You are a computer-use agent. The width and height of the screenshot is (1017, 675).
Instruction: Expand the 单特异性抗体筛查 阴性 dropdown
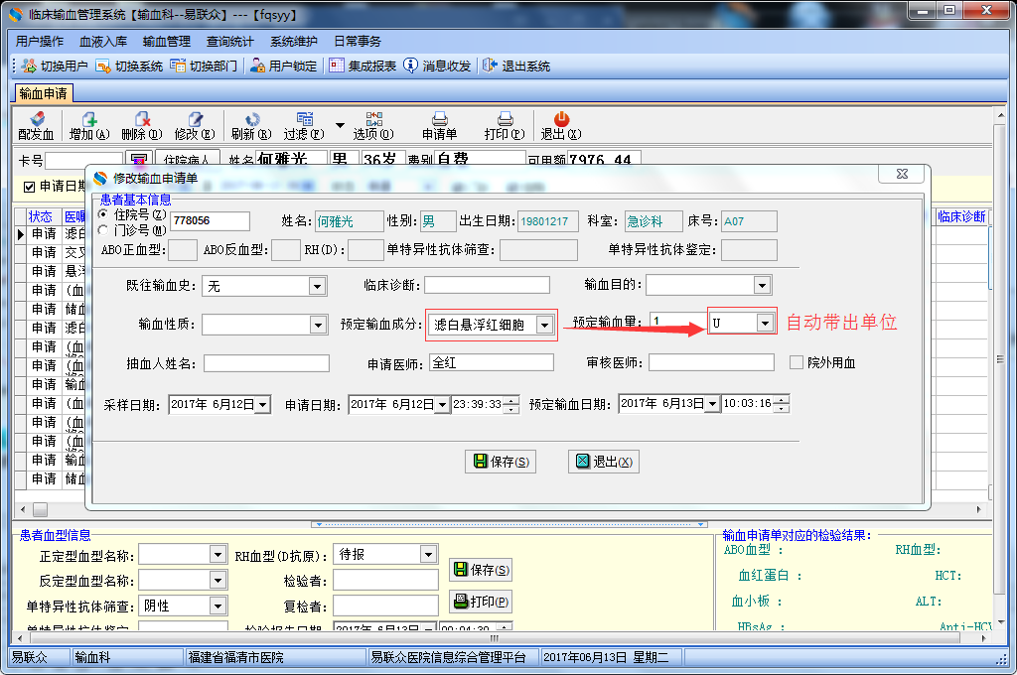click(218, 607)
